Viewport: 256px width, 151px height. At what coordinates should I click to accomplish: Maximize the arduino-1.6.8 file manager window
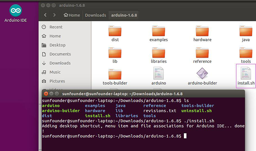pyautogui.click(x=53, y=5)
